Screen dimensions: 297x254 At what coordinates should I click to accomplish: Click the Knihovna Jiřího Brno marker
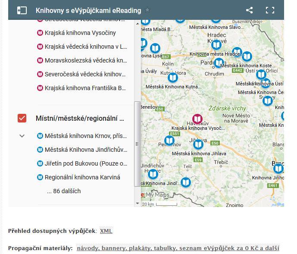click(x=278, y=168)
